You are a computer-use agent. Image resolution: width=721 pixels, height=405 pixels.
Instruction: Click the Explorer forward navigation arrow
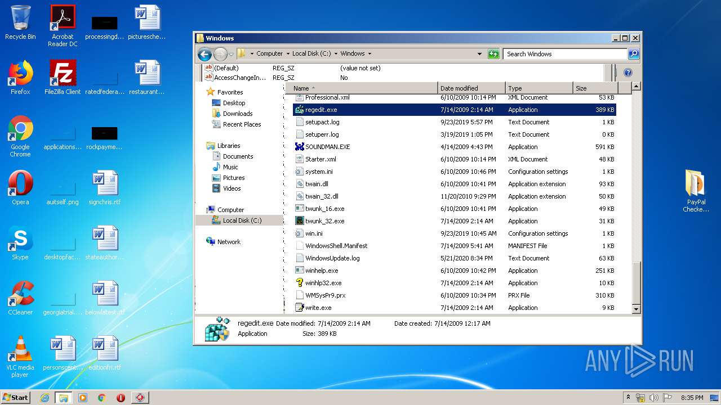tap(220, 54)
